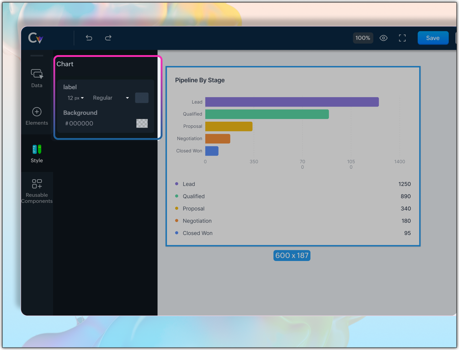
Task: Click the 100% zoom level button
Action: (x=363, y=38)
